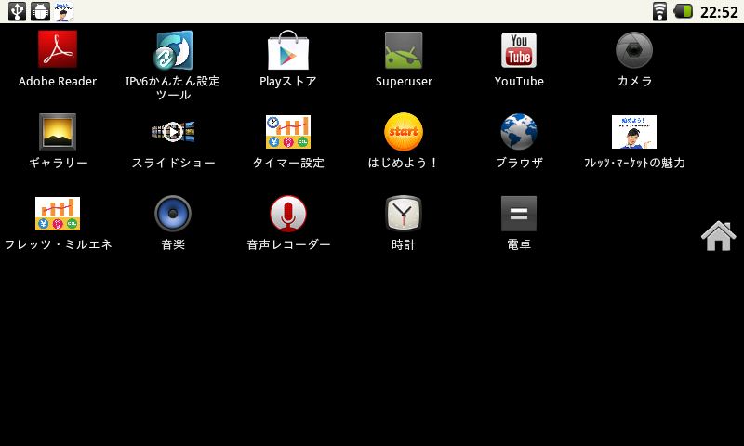The height and width of the screenshot is (446, 744).
Task: Tap the Home house button
Action: 718,236
